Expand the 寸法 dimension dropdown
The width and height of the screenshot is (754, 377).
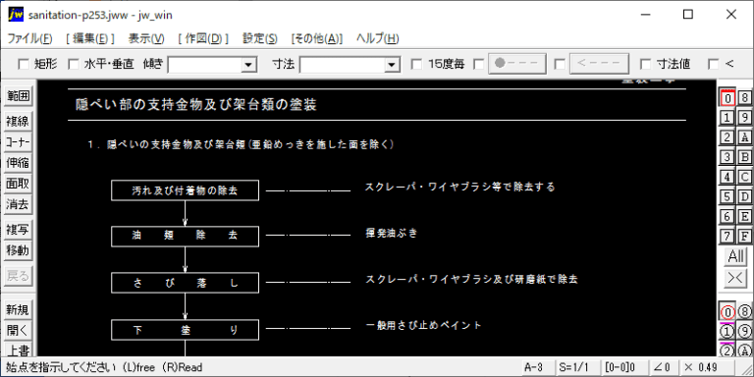(393, 65)
